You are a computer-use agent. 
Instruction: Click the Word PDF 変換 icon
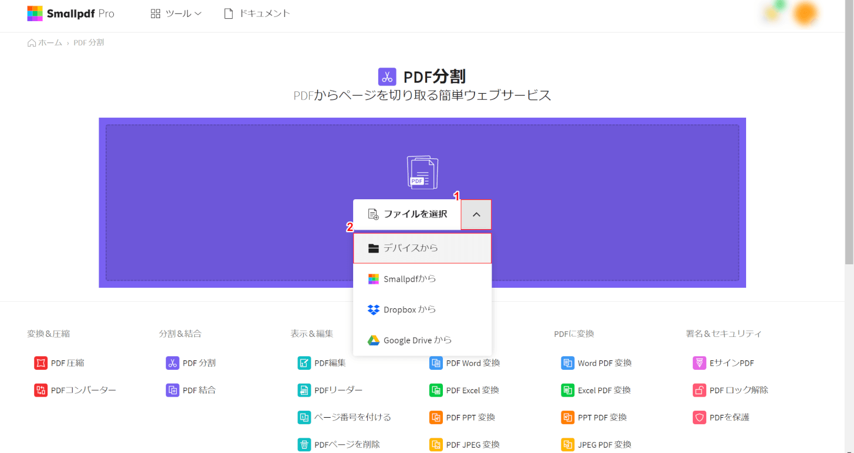pyautogui.click(x=567, y=363)
